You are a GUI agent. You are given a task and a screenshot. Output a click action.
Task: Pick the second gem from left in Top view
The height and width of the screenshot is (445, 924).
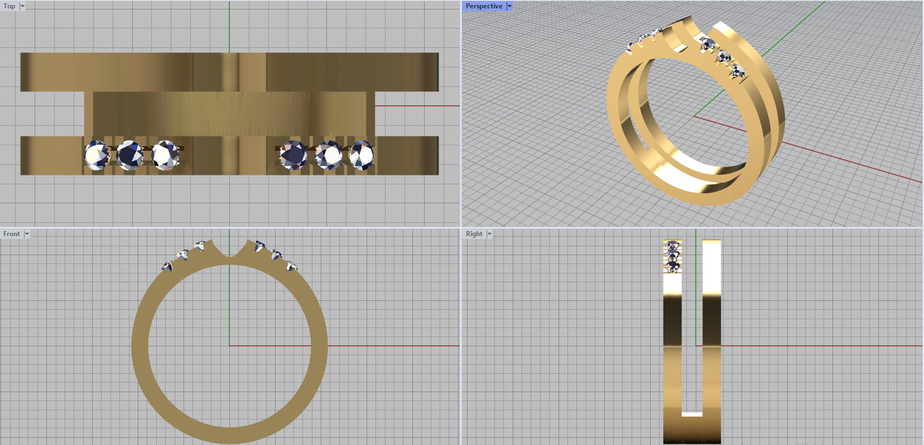131,155
